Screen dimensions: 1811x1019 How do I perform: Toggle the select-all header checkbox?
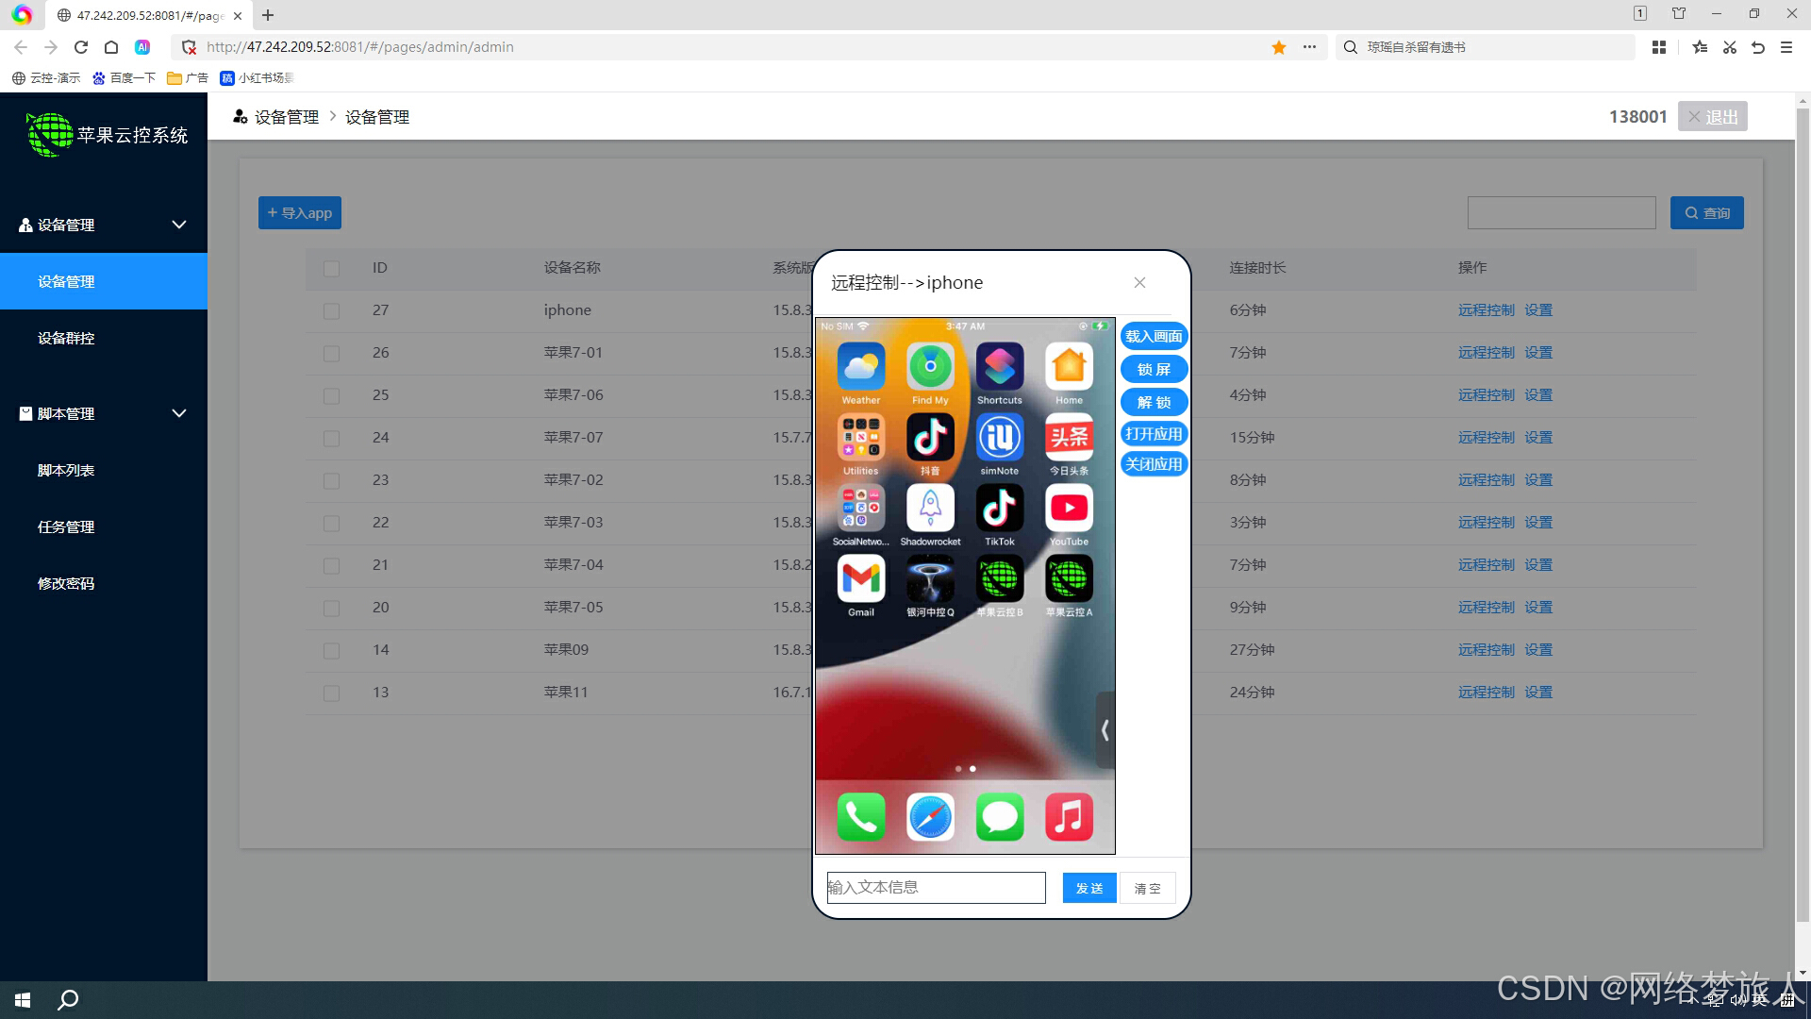(x=331, y=268)
